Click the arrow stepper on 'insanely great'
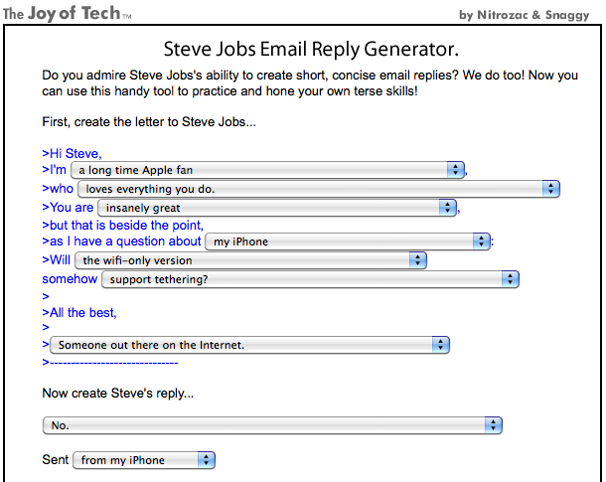606x482 pixels. click(x=449, y=208)
